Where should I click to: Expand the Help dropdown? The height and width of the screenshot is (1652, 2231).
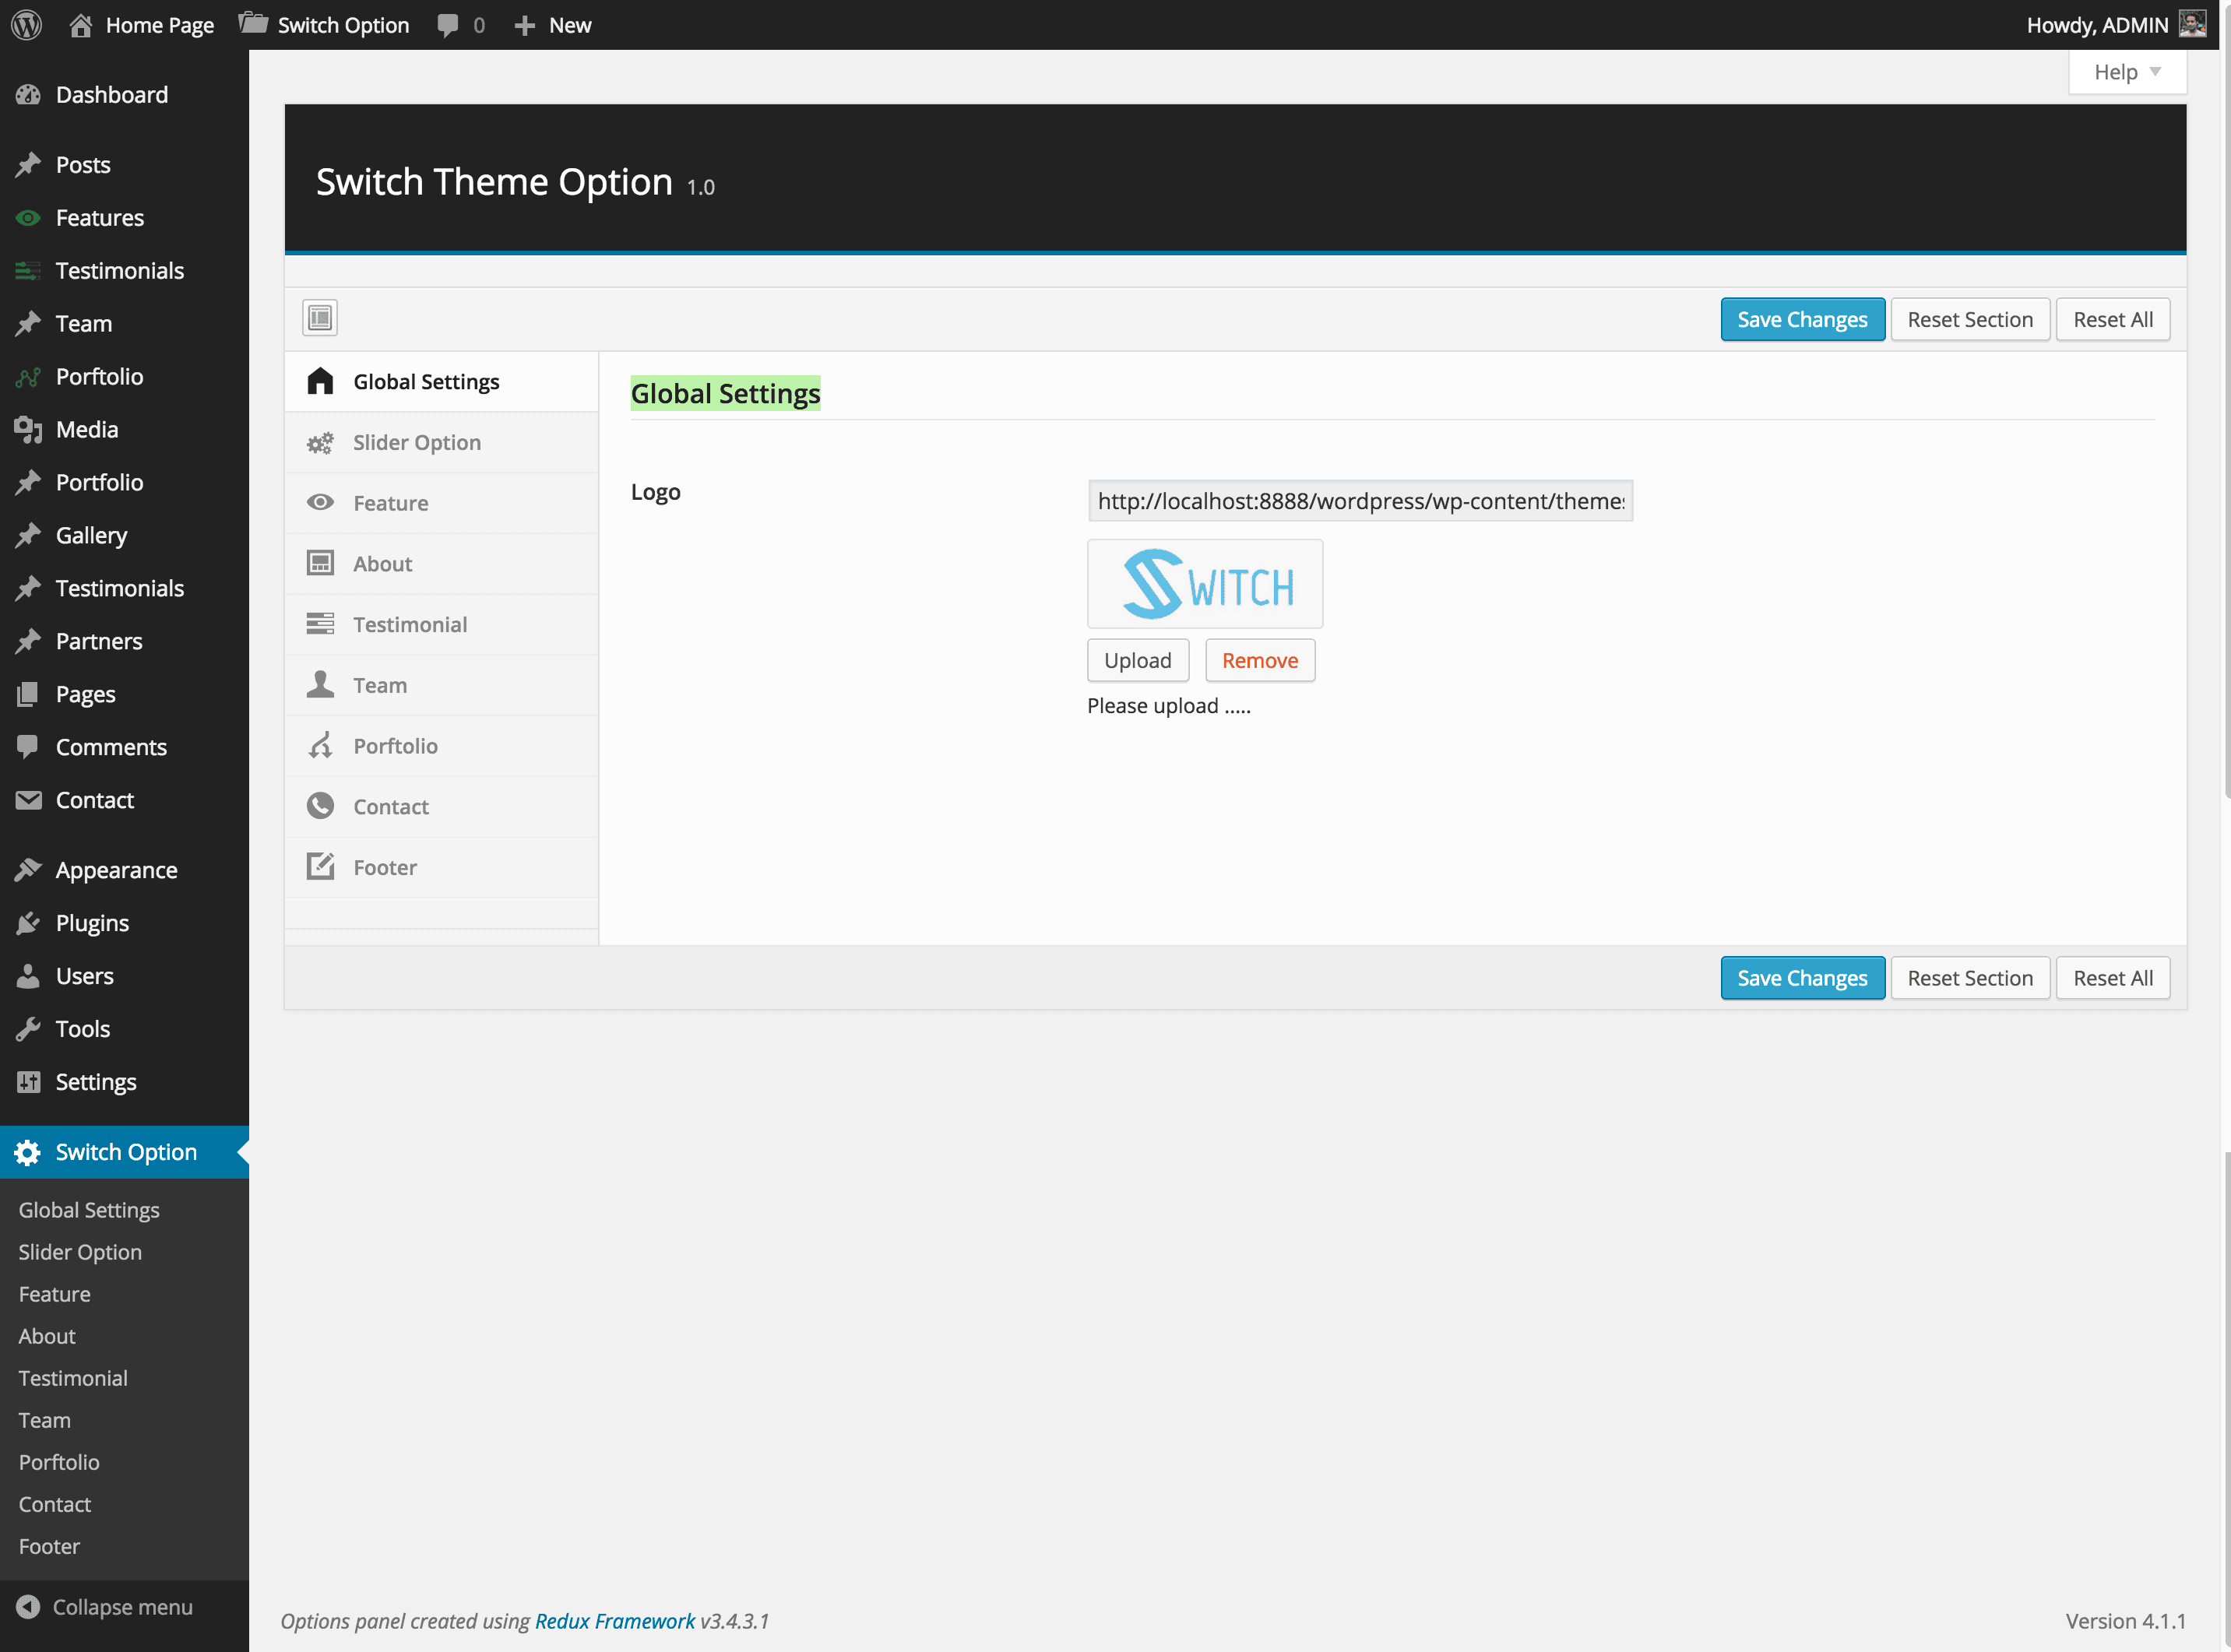click(x=2127, y=72)
